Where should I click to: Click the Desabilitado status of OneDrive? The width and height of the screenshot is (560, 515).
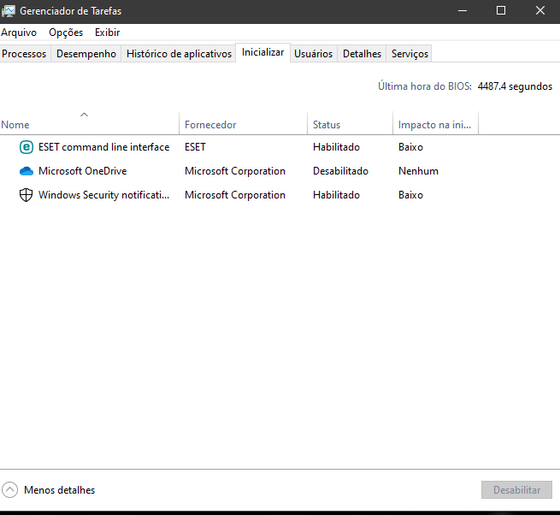point(341,171)
